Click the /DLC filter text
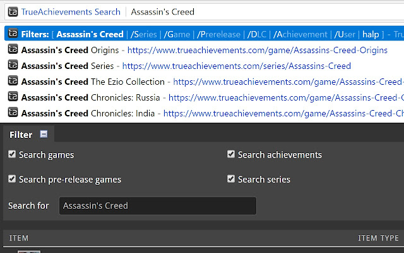 [x=257, y=34]
